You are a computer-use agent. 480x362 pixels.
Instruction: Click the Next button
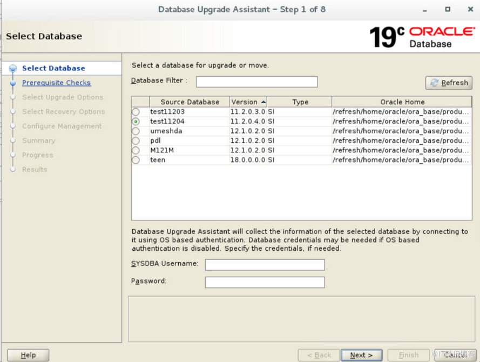point(361,355)
